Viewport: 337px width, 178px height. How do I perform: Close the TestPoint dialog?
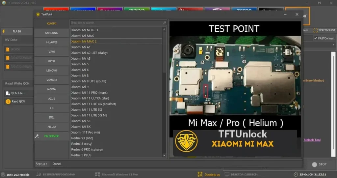coord(297,15)
